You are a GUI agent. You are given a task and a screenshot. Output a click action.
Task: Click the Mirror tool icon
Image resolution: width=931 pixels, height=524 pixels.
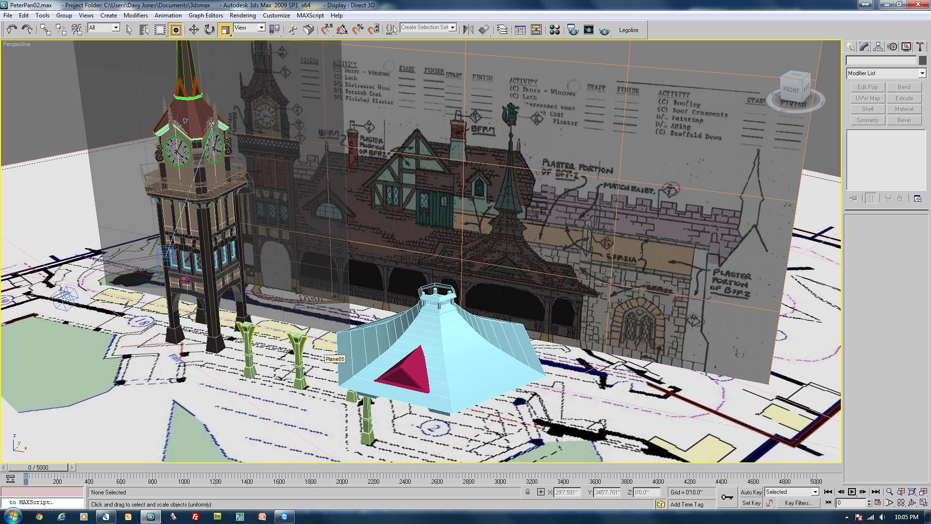pos(468,30)
